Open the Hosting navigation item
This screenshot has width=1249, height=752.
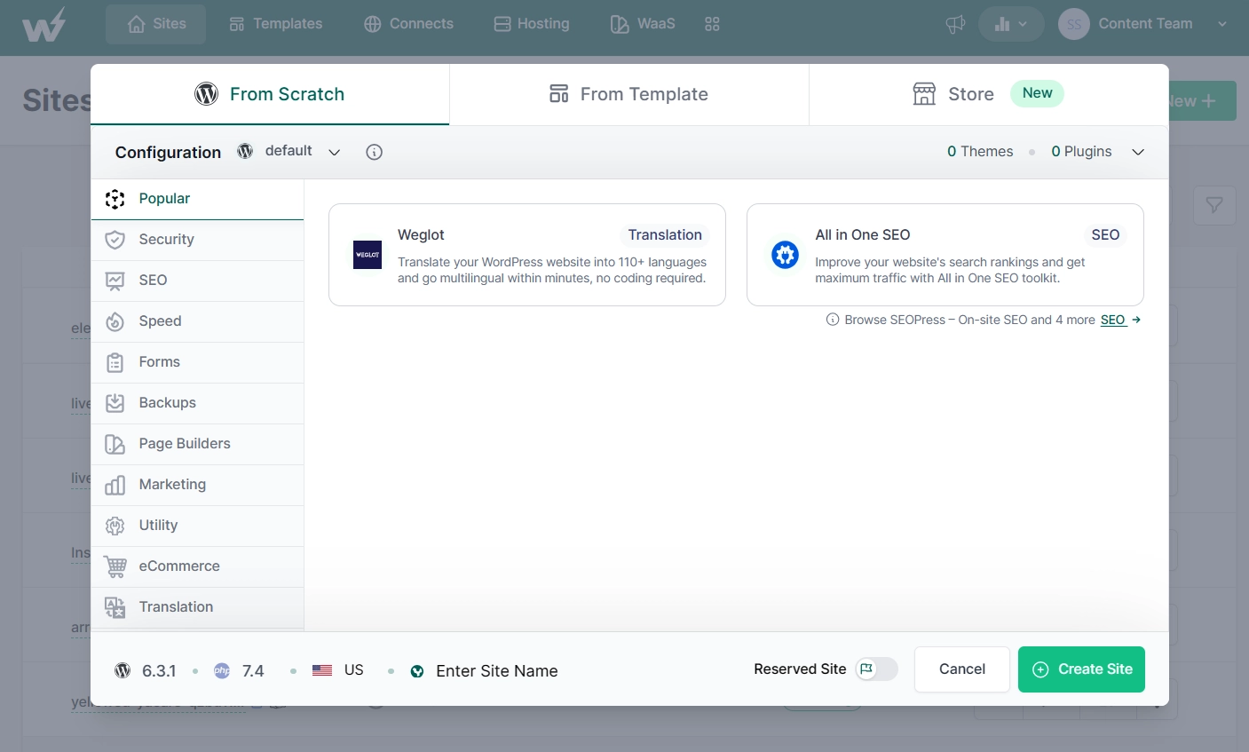[532, 24]
